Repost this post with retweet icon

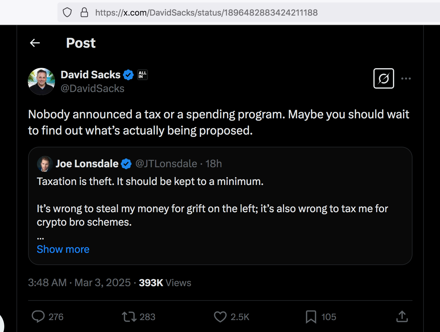click(x=129, y=317)
